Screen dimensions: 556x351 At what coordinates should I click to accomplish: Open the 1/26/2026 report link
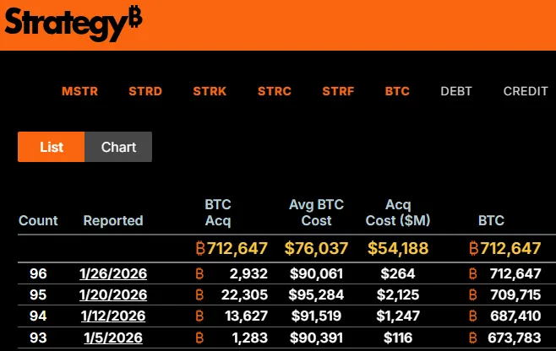click(113, 273)
